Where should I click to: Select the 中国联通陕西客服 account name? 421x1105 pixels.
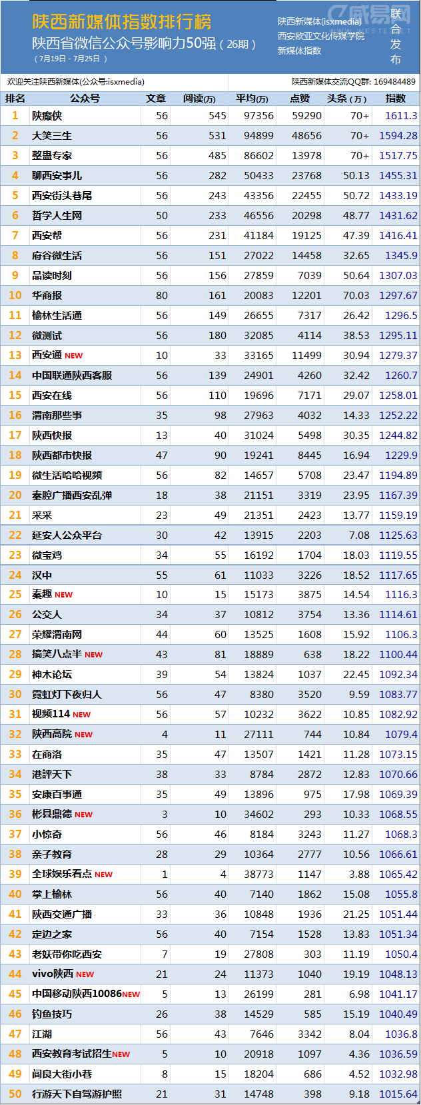coord(72,376)
